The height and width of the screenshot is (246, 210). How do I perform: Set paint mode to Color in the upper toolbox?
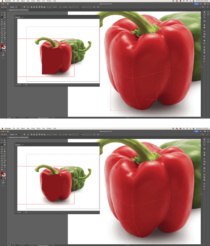tap(1, 51)
